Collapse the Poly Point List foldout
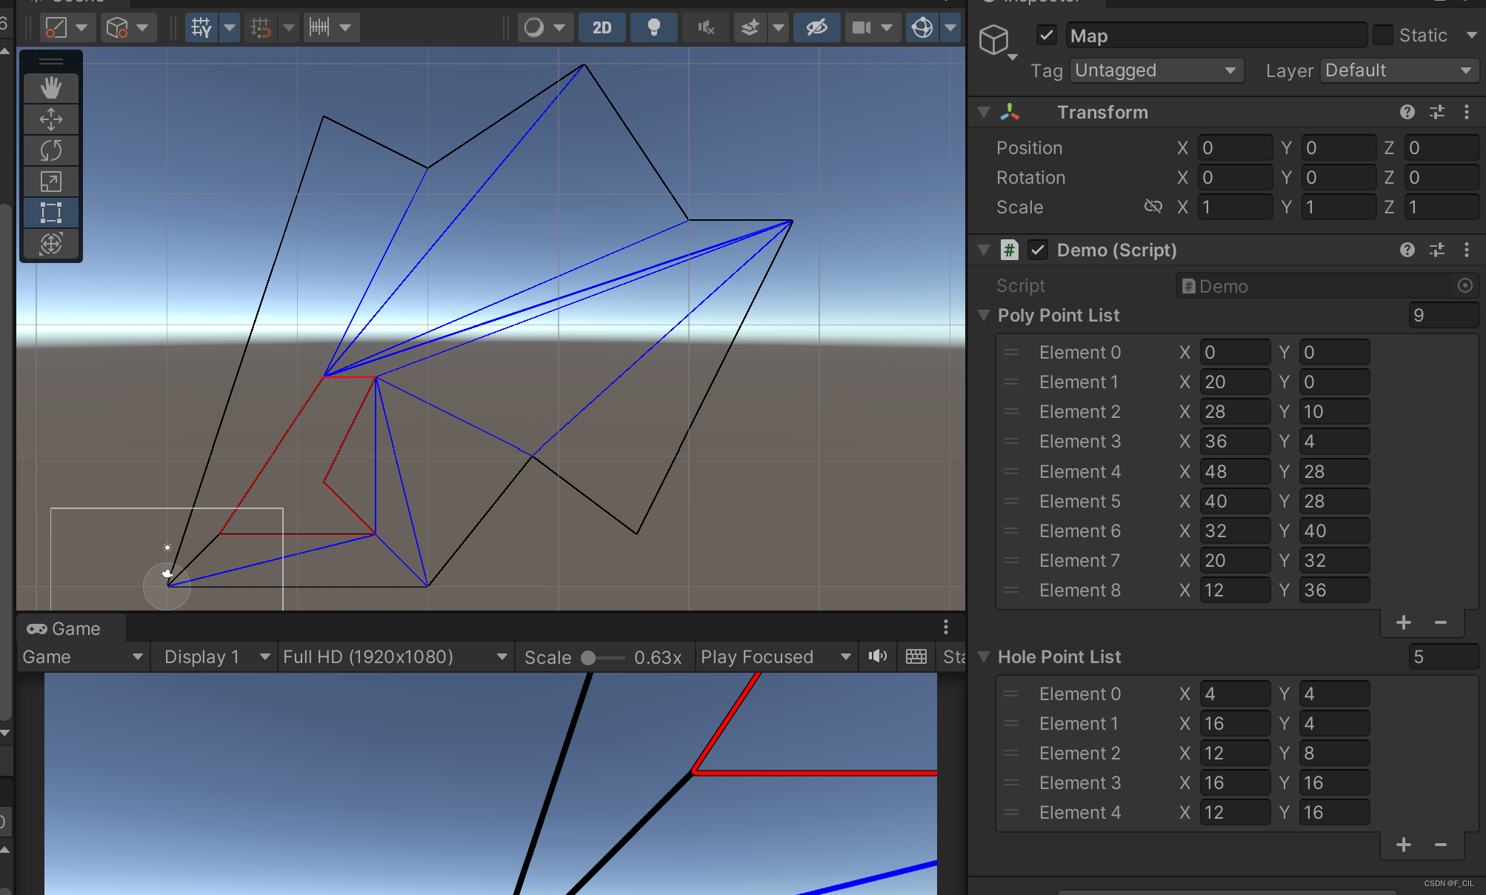Image resolution: width=1486 pixels, height=895 pixels. coord(984,315)
